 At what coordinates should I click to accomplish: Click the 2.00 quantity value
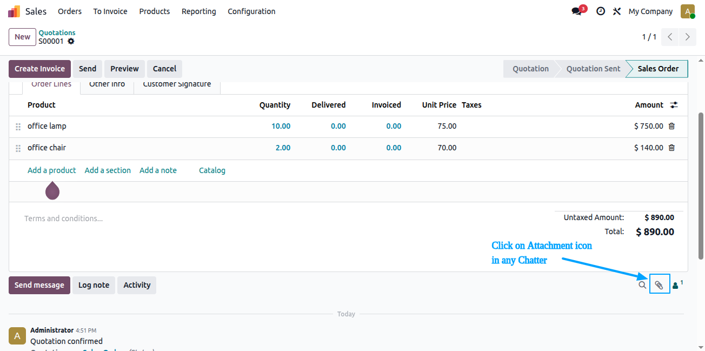click(283, 148)
